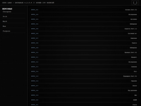Image resolution: width=141 pixels, height=106 pixels.
Task: Expand record ENTRY_002
Action: coord(84,14)
